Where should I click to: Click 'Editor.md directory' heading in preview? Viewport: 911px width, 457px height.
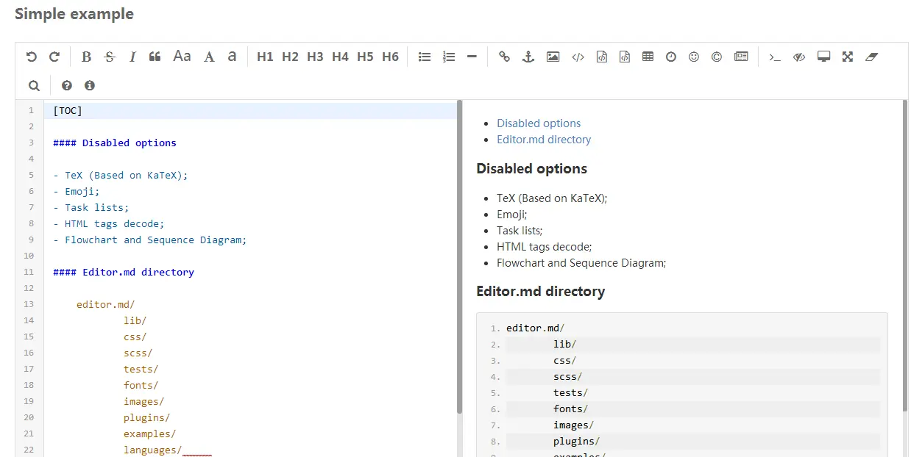540,291
